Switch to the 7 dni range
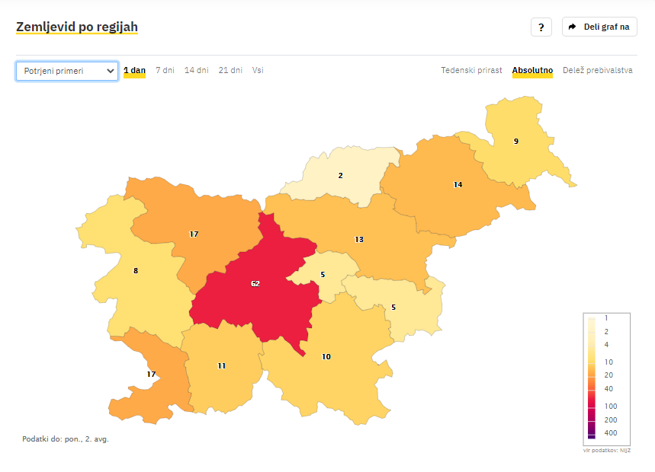Viewport: 655px width, 472px height. (165, 71)
